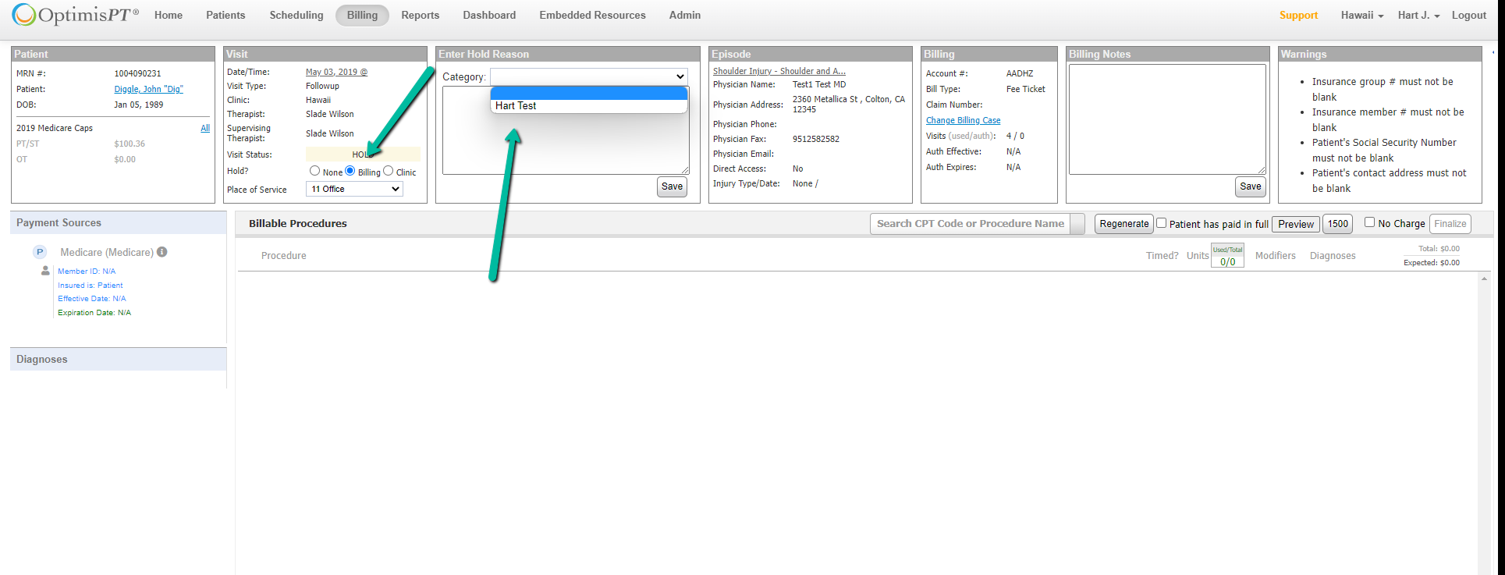Expand the Hawaii clinic menu

click(1361, 15)
